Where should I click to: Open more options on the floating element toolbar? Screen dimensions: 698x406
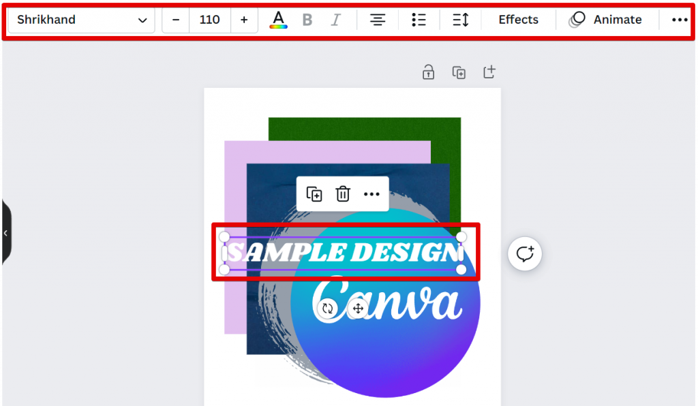point(371,193)
